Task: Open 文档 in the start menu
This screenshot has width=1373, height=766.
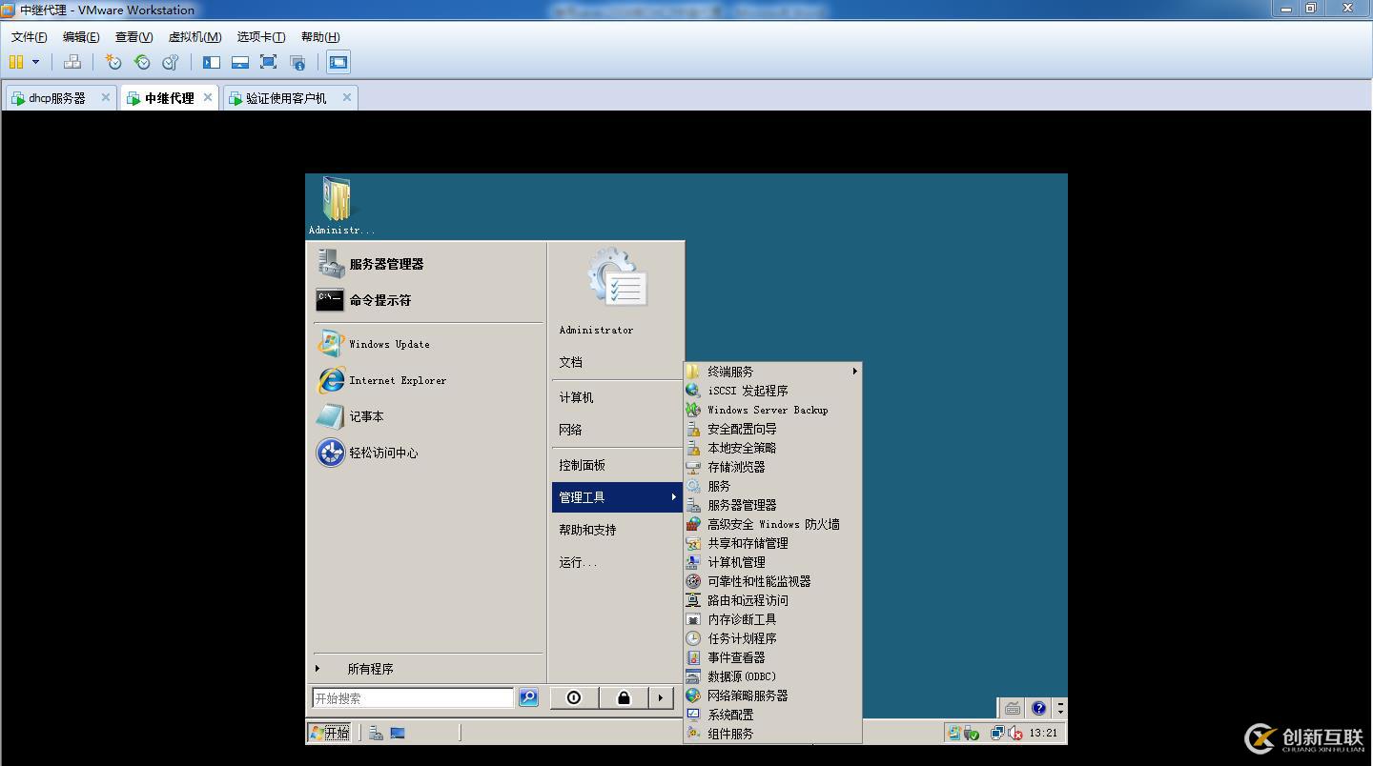Action: point(616,362)
